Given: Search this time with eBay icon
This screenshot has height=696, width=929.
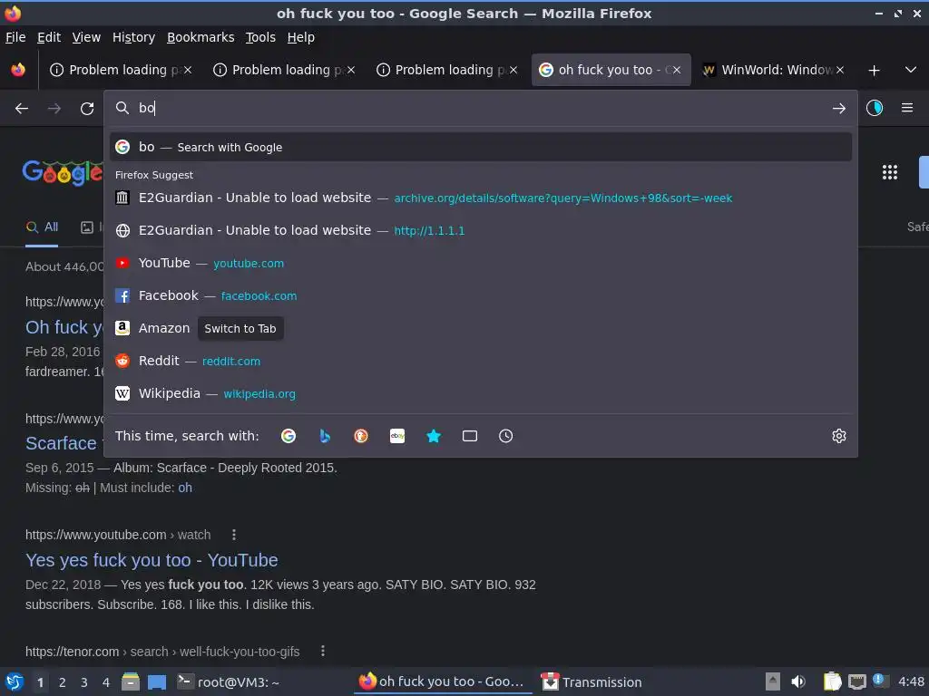Looking at the screenshot, I should coord(397,436).
